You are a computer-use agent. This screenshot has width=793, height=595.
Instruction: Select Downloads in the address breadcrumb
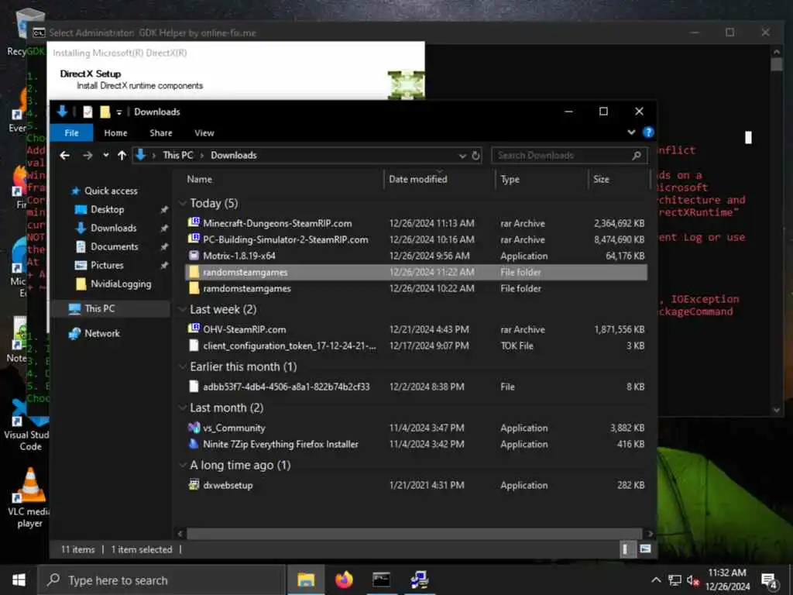pos(234,155)
